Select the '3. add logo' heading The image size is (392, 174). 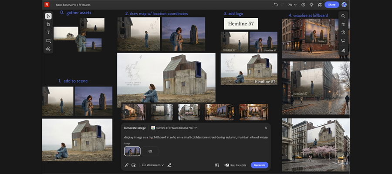point(233,13)
